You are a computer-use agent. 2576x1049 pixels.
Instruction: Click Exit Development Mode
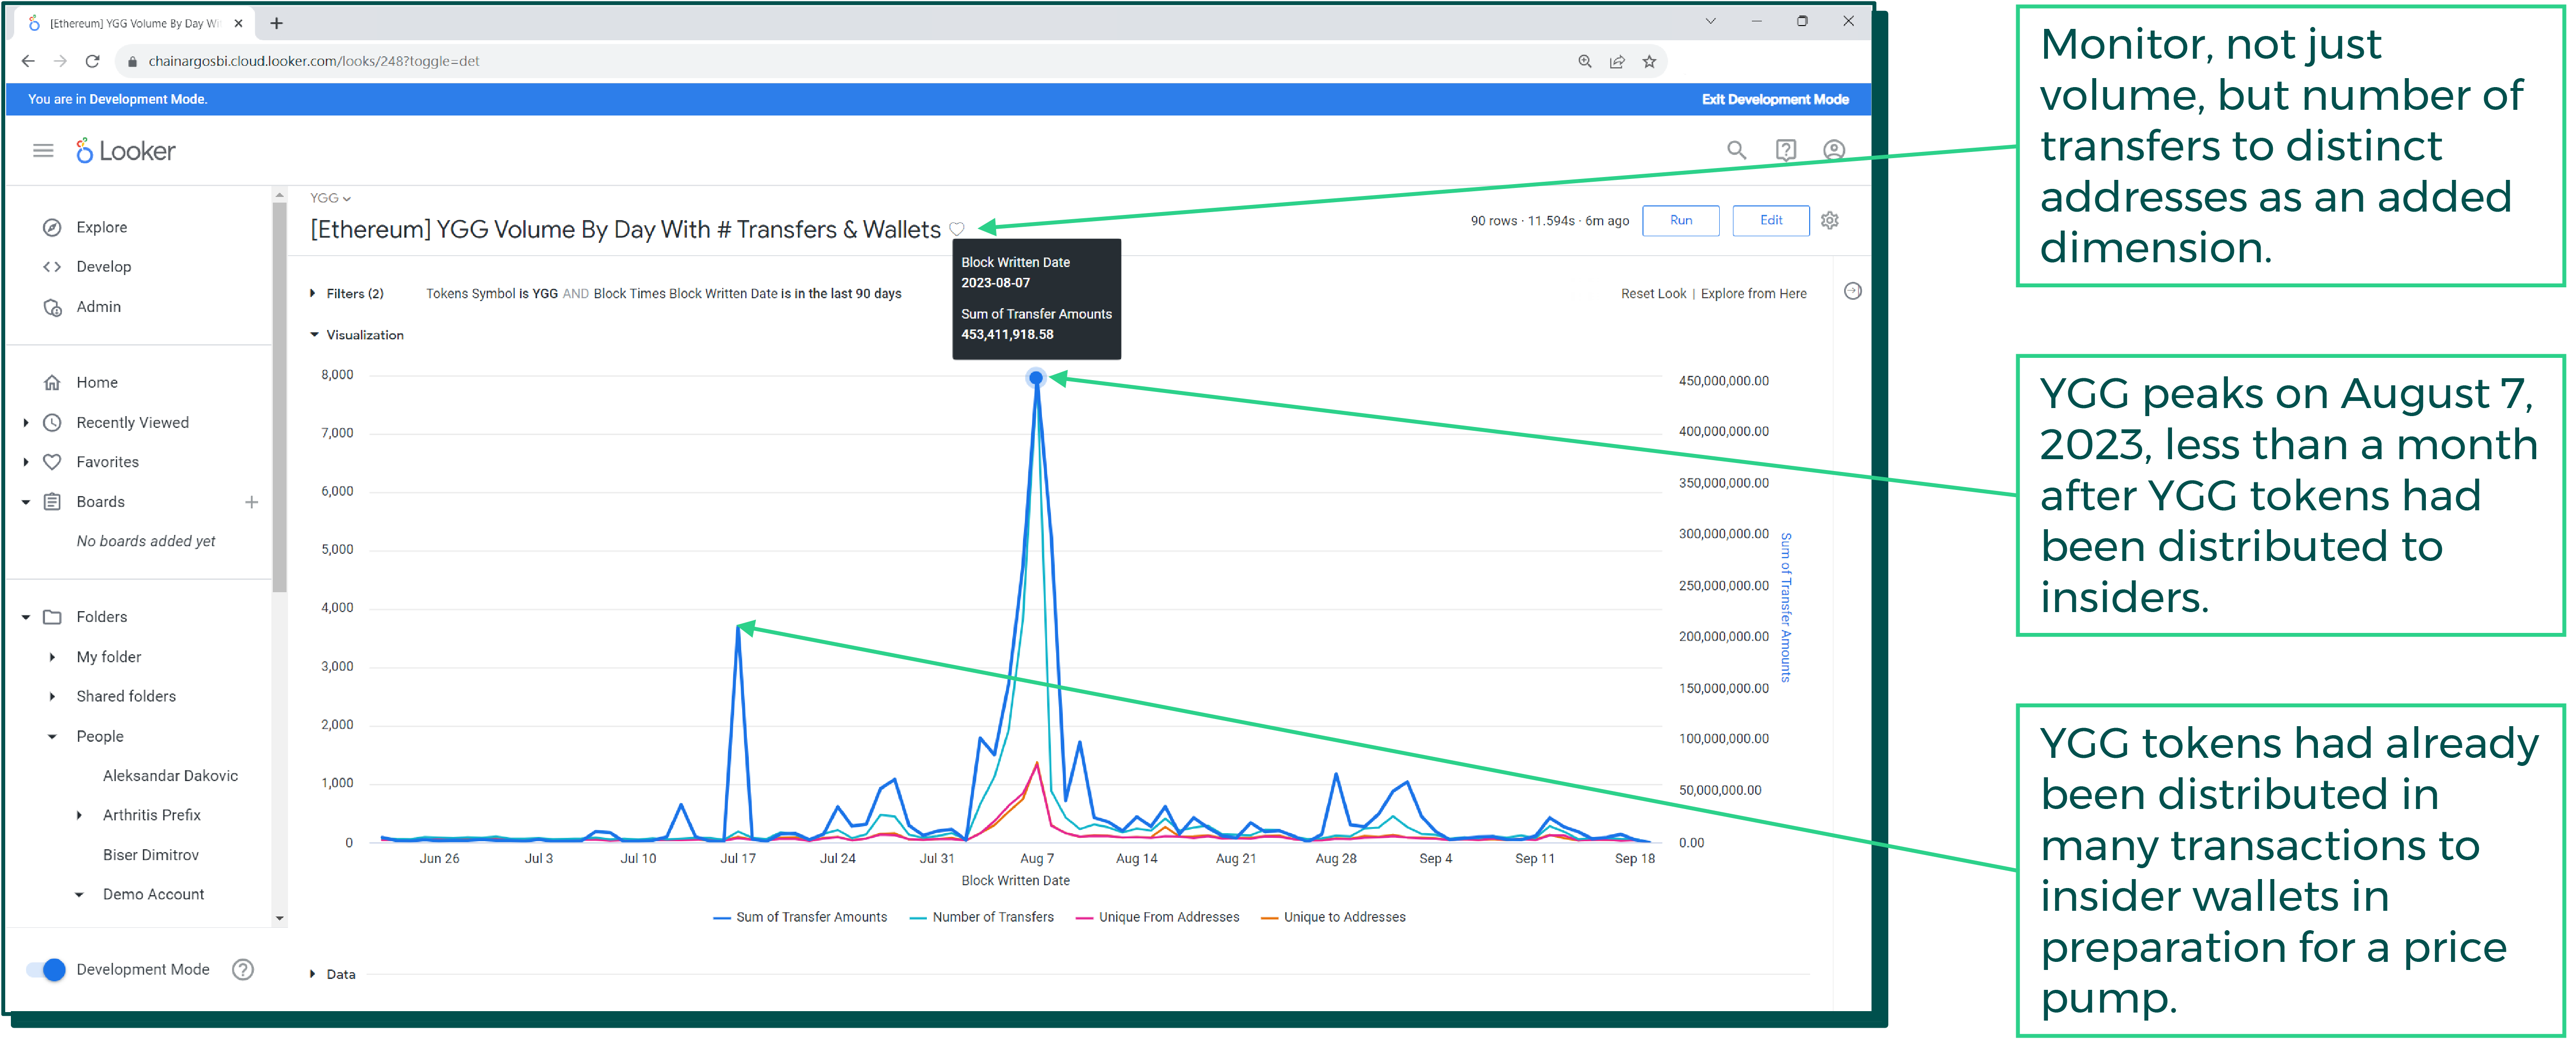click(x=1775, y=100)
